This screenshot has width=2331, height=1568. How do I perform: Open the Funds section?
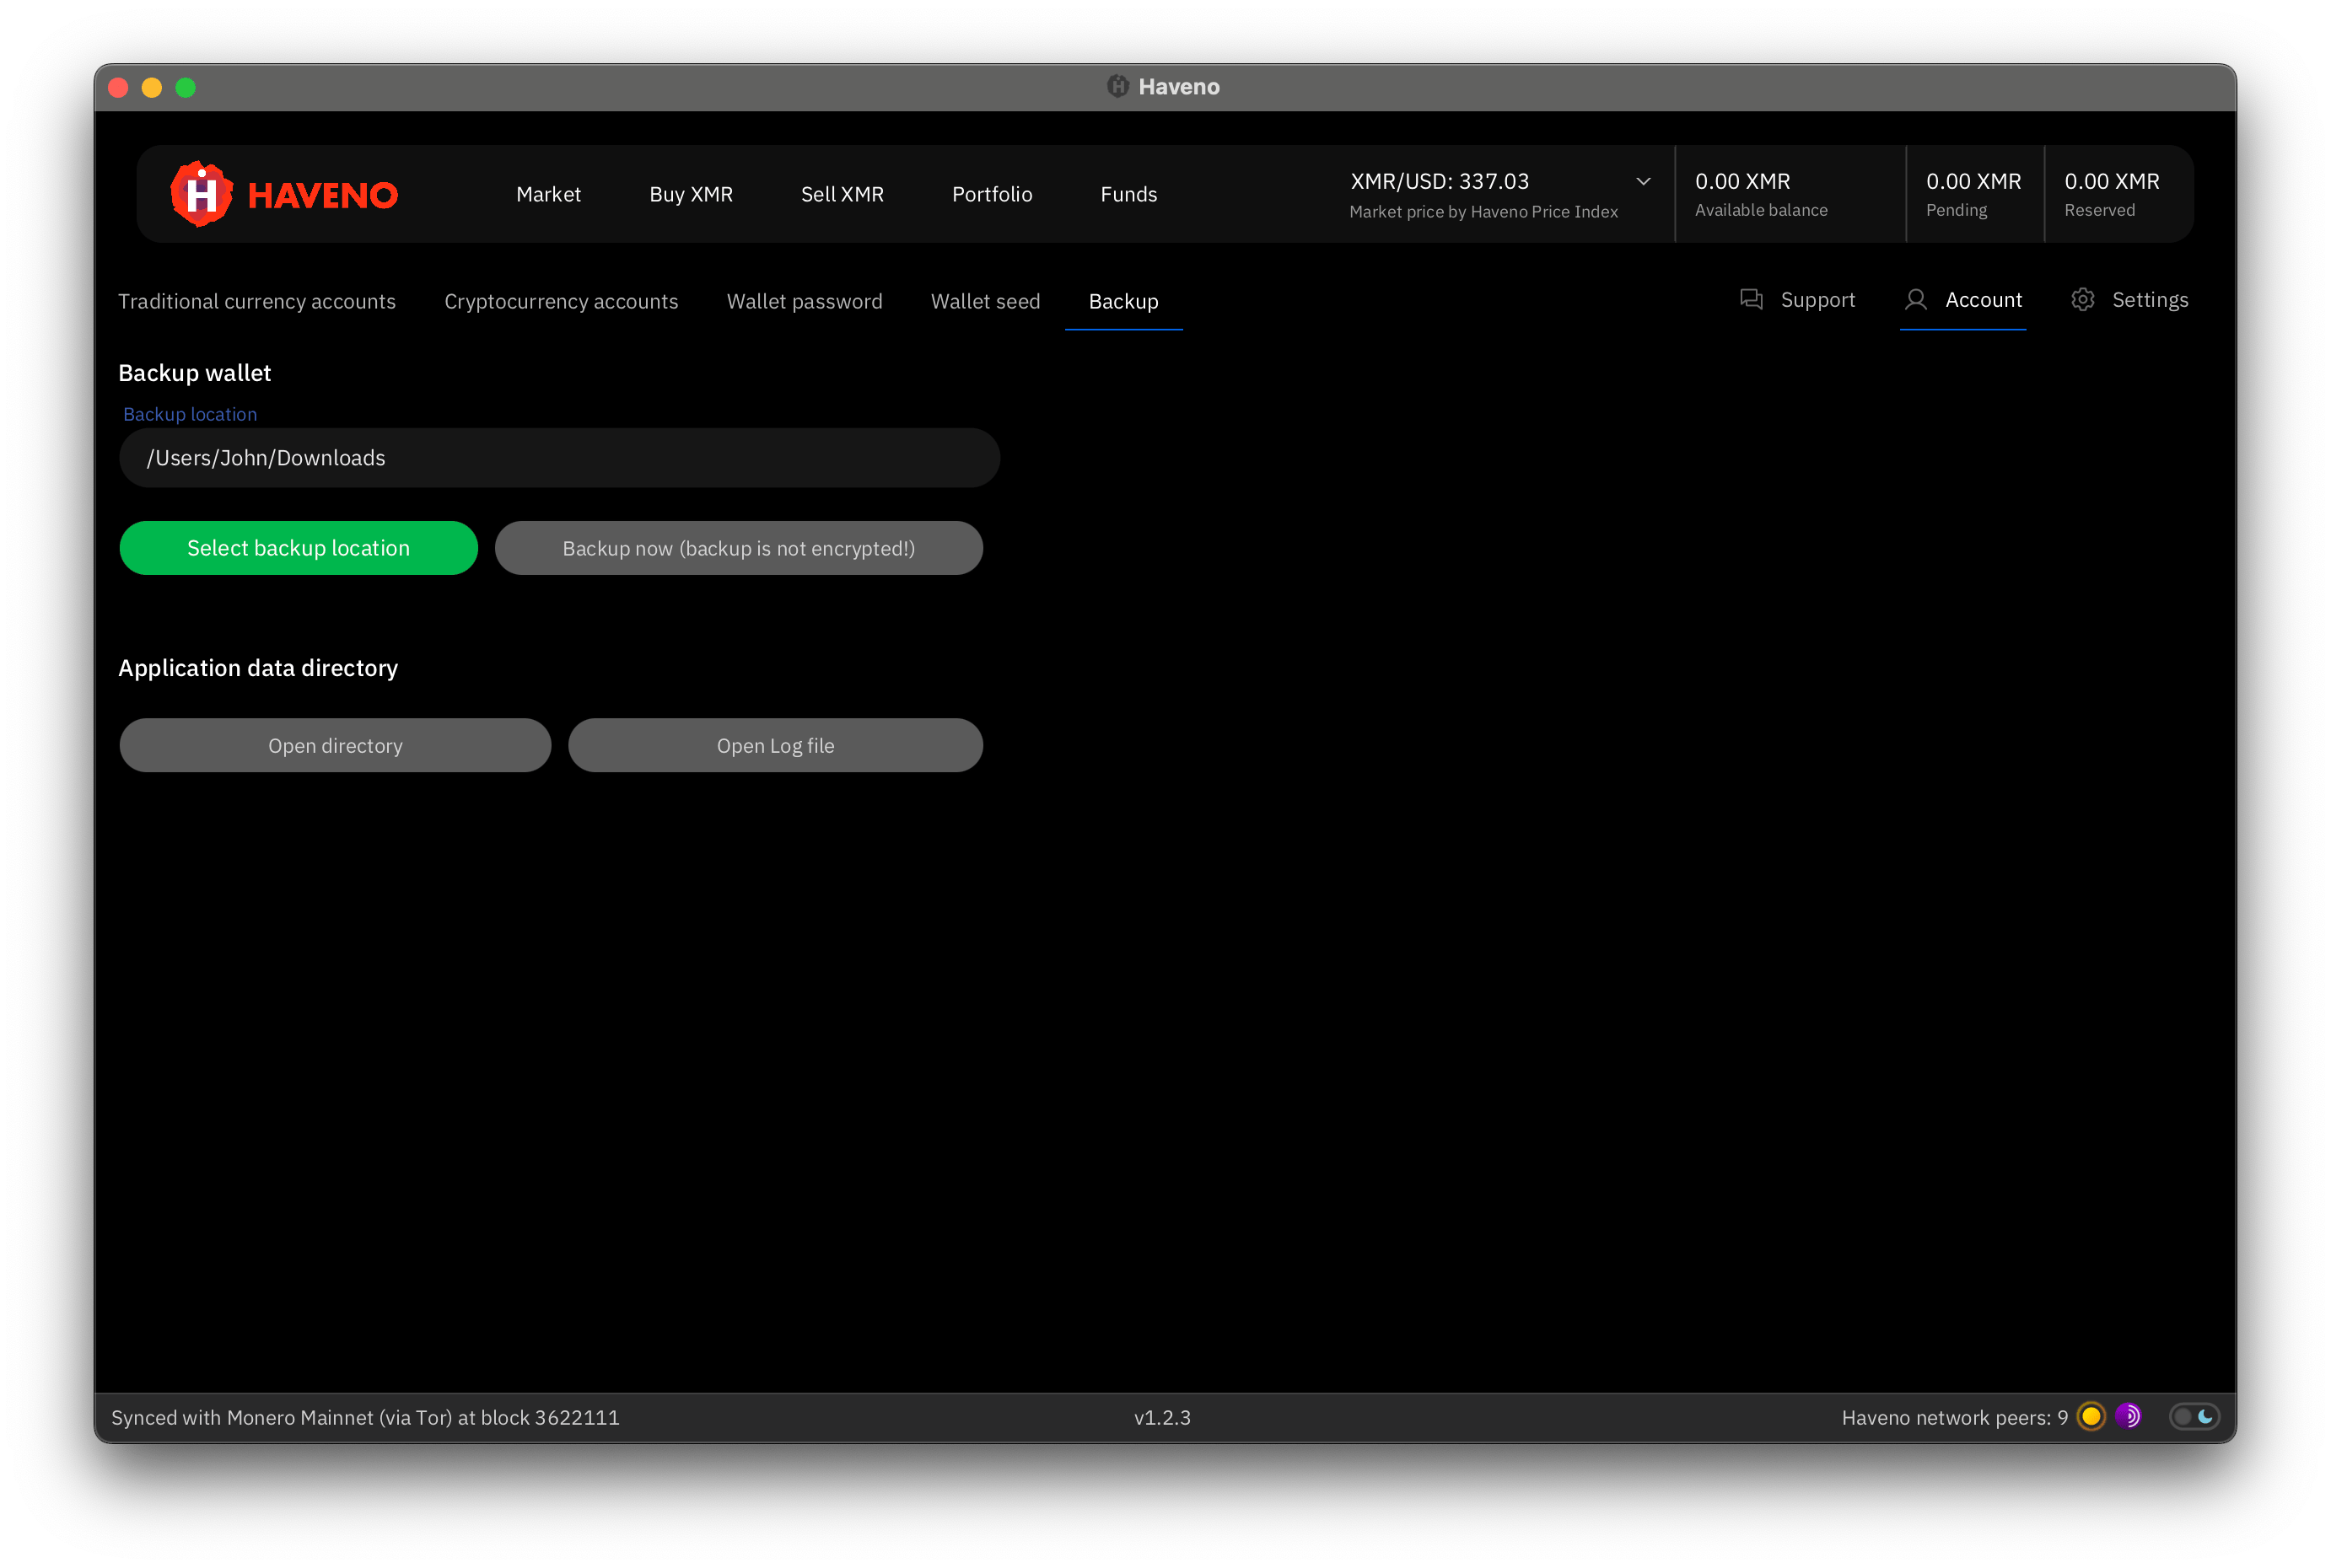[1128, 194]
